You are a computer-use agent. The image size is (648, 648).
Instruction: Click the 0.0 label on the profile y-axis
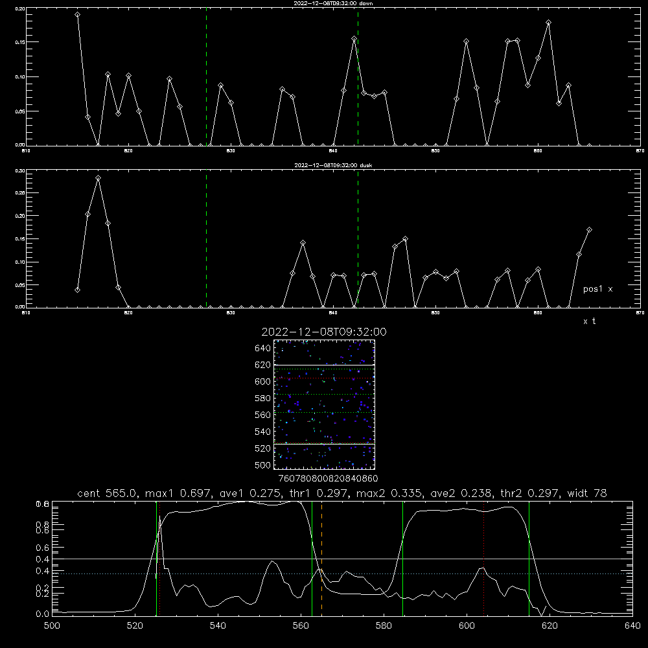click(43, 614)
